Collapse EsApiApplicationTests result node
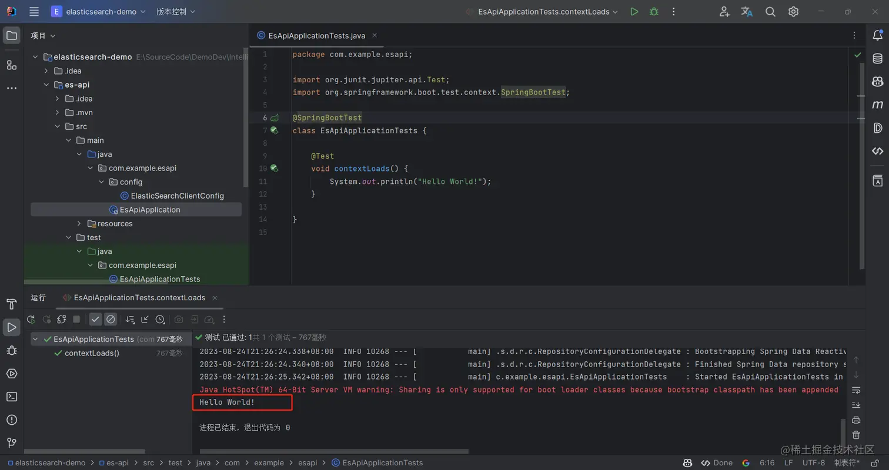Viewport: 889px width, 470px height. (x=36, y=339)
